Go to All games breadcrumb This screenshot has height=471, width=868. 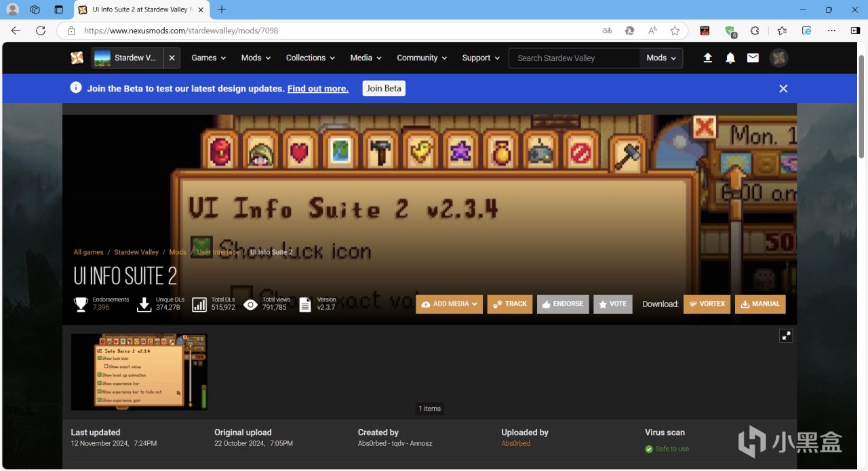tap(88, 252)
